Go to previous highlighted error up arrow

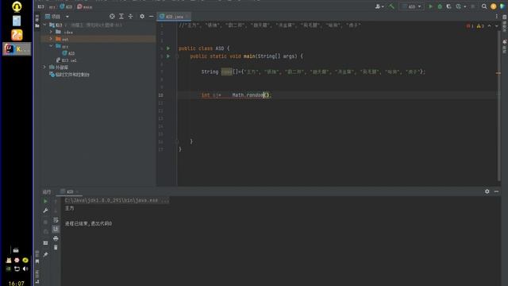tap(489, 26)
